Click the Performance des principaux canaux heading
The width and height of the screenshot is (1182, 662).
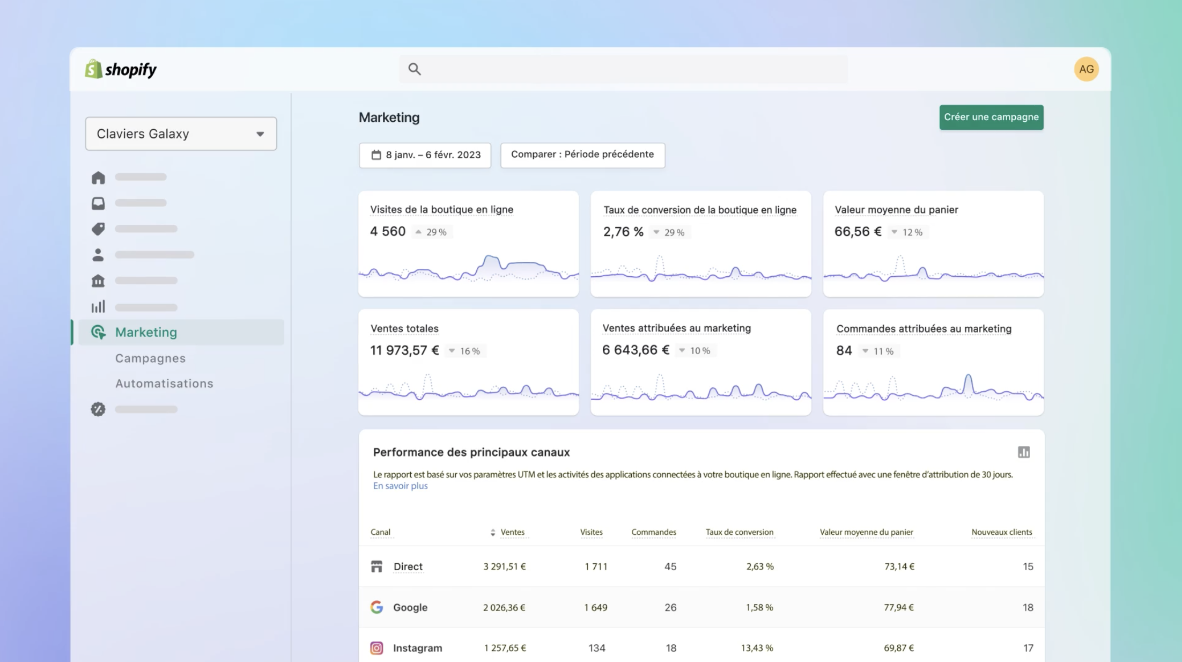471,452
